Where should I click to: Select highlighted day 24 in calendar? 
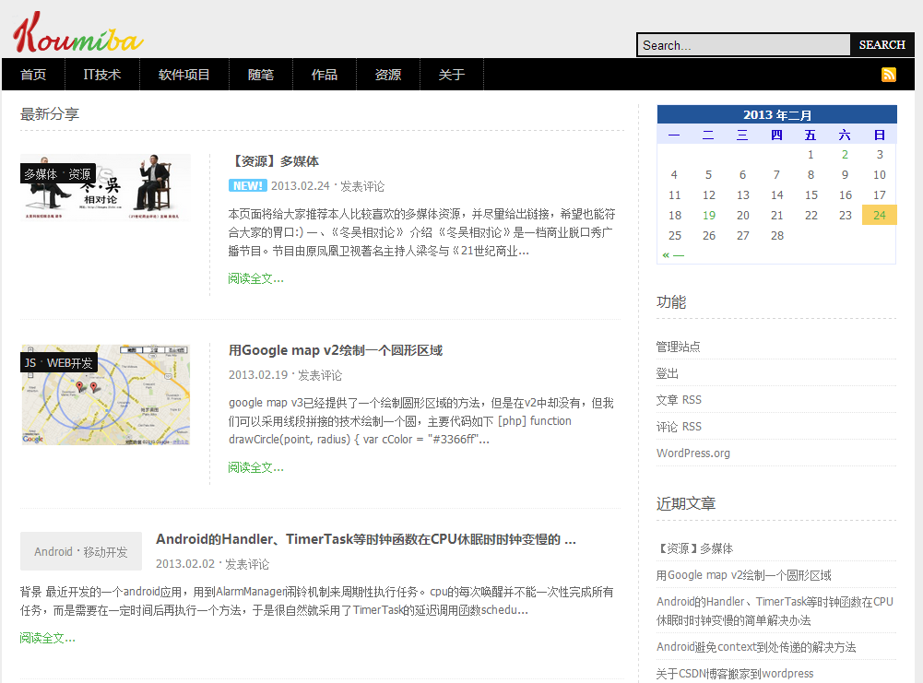pos(879,215)
